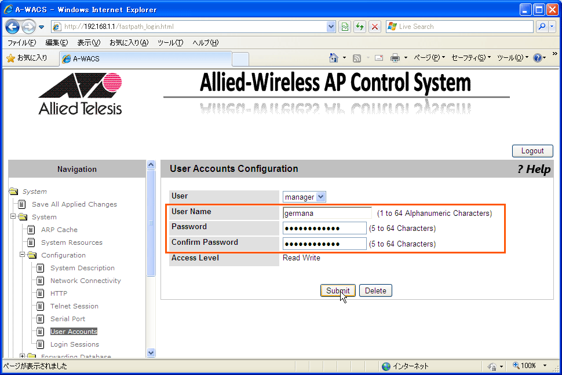Open the お気に入り favorites star button

click(x=27, y=58)
